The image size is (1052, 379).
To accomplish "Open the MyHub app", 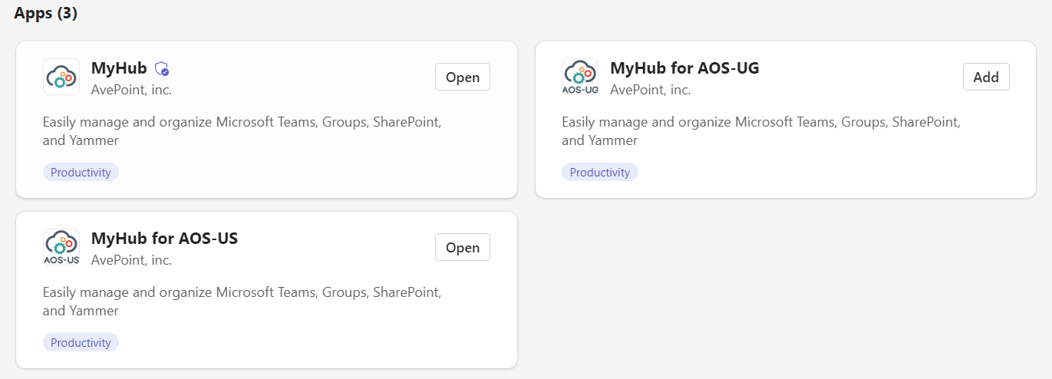I will point(463,77).
